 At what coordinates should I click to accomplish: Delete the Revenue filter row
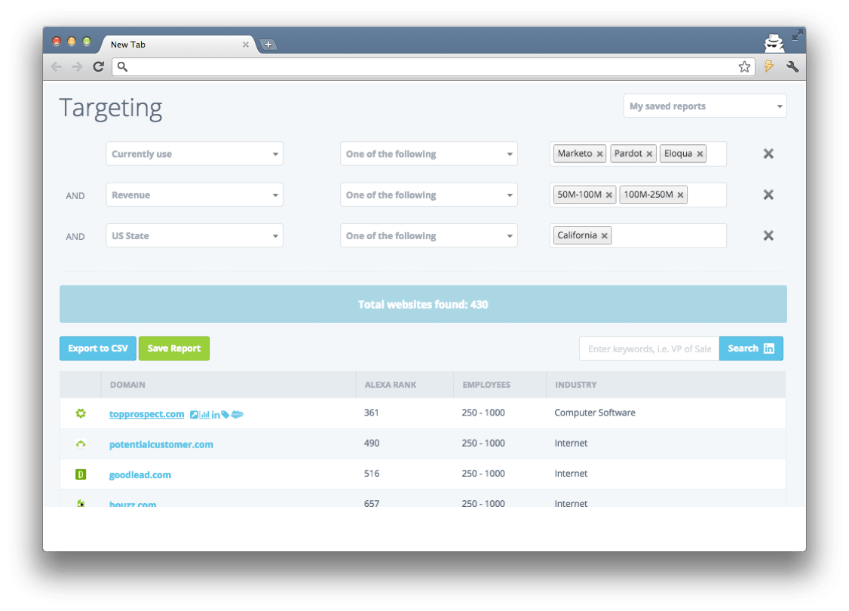pos(768,195)
